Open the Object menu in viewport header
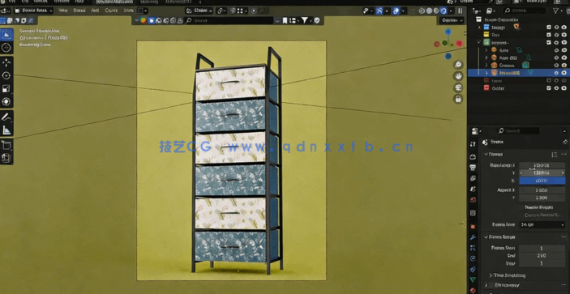Image resolution: width=570 pixels, height=294 pixels. 111,11
